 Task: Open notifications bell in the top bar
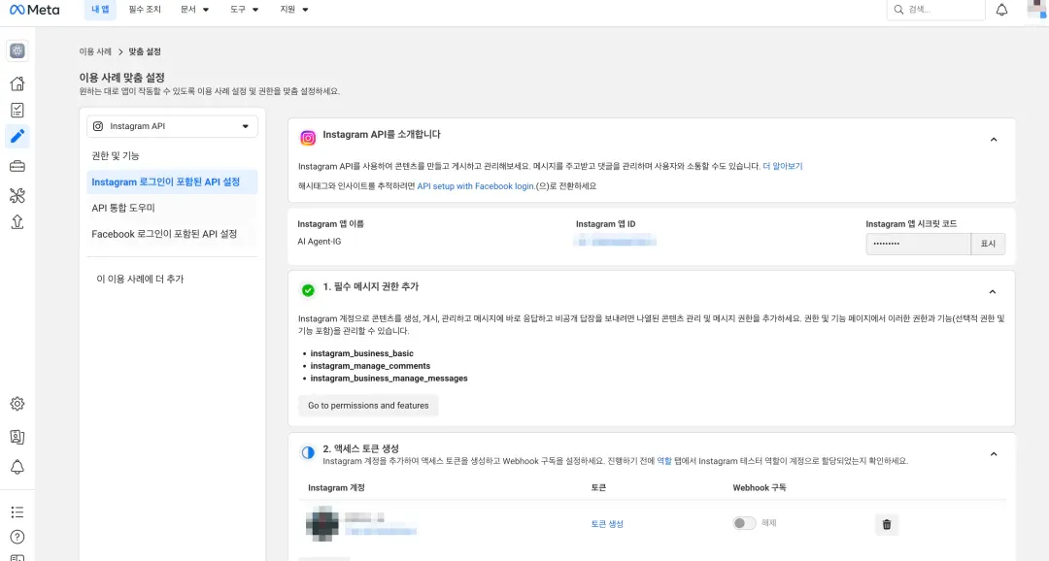pos(1001,10)
